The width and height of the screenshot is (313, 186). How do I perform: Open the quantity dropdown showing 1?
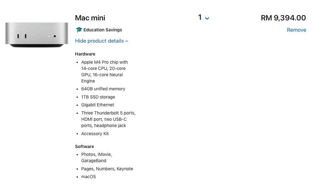[x=204, y=18]
